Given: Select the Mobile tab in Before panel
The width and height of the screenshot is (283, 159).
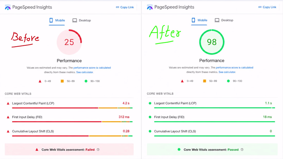Looking at the screenshot, I should 57,20.
